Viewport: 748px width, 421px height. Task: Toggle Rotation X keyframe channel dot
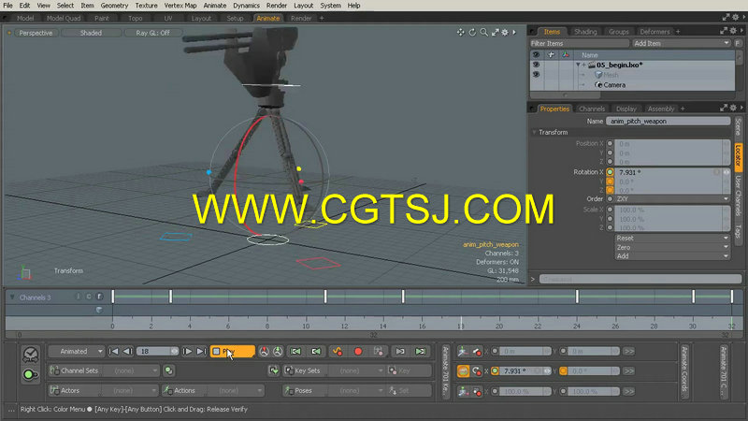[x=610, y=172]
